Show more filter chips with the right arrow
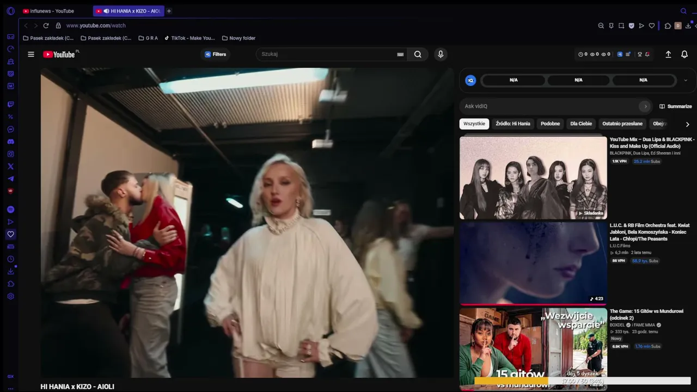This screenshot has width=697, height=392. [687, 124]
